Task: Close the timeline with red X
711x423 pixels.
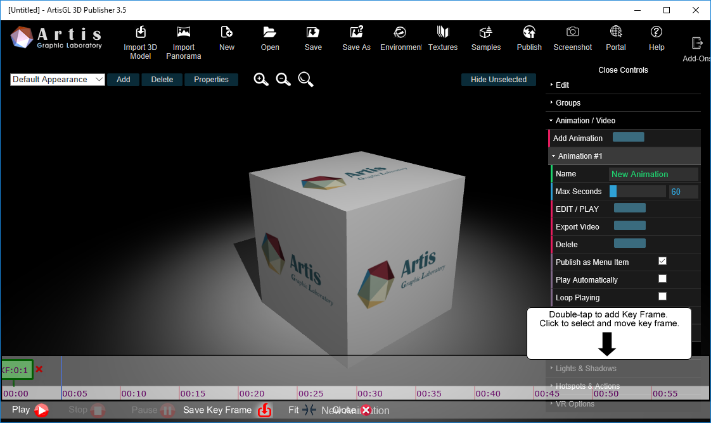Action: 366,410
